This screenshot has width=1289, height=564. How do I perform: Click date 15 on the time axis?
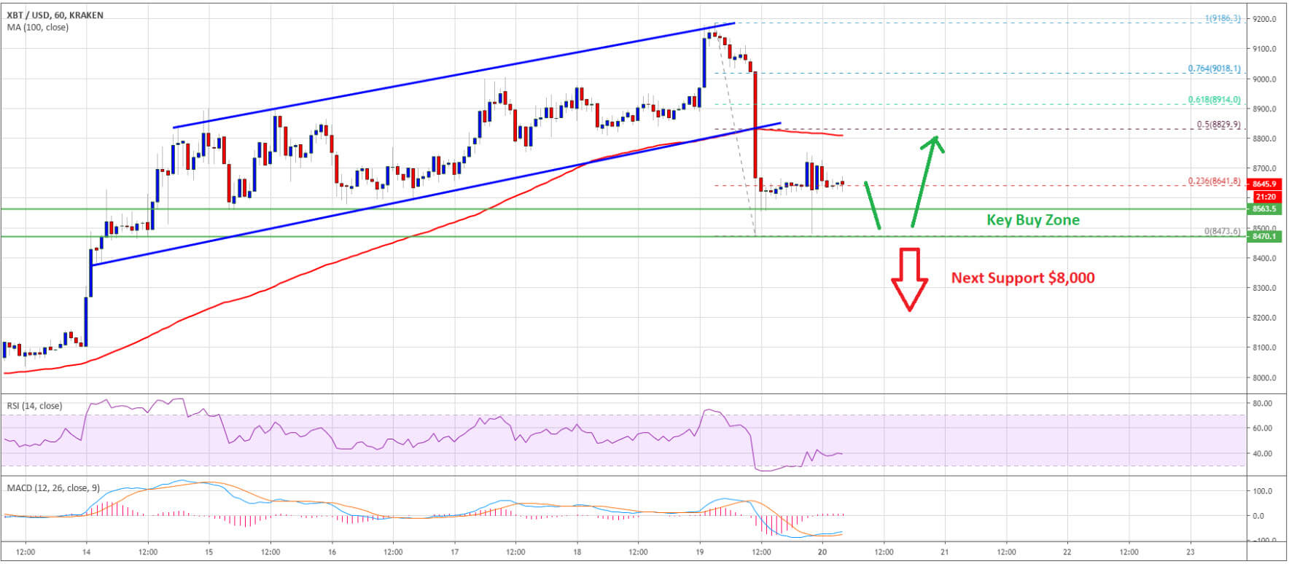pyautogui.click(x=209, y=552)
